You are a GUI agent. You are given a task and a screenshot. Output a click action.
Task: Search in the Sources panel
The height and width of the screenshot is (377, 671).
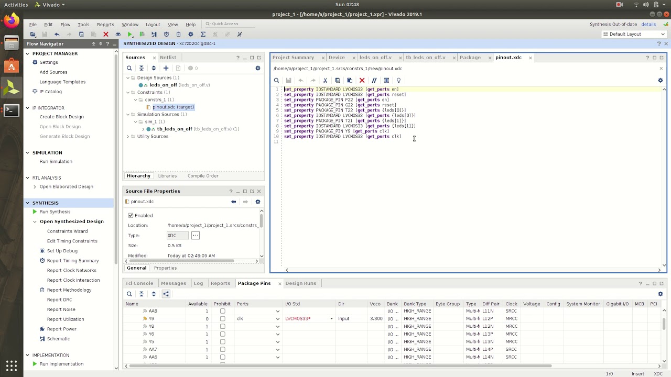tap(129, 68)
